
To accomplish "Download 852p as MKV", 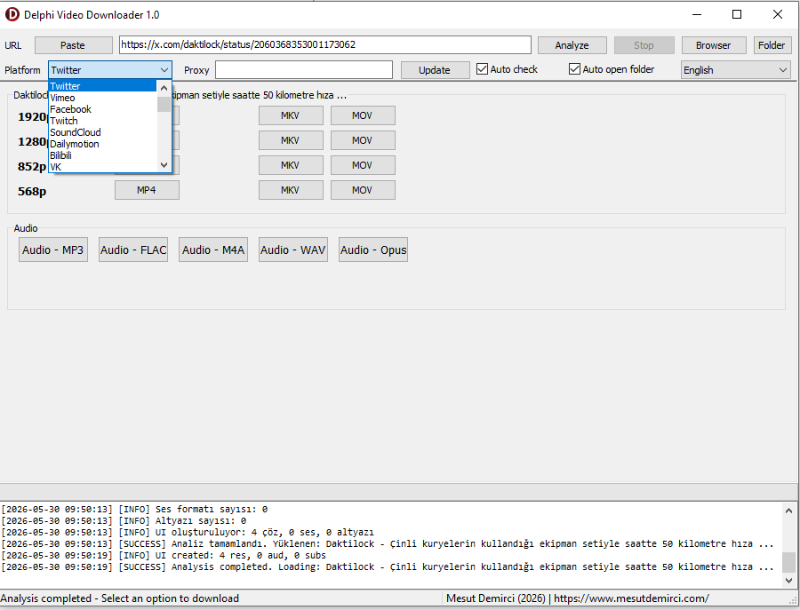I will pos(291,165).
